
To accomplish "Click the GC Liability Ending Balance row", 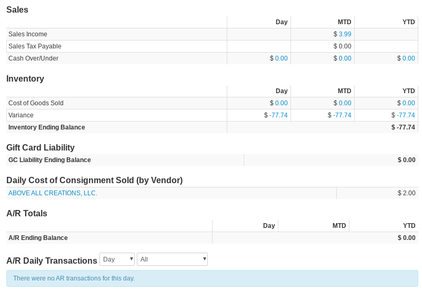I will click(x=49, y=160).
